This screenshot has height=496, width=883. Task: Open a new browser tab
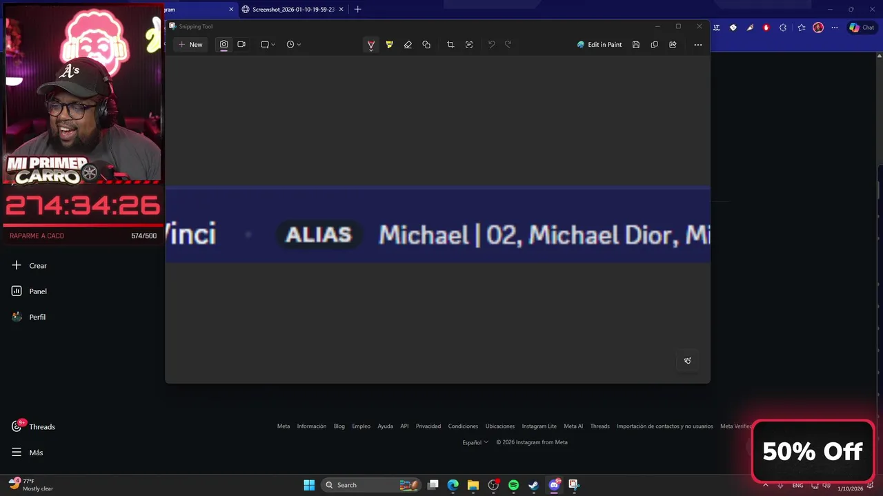pyautogui.click(x=357, y=10)
